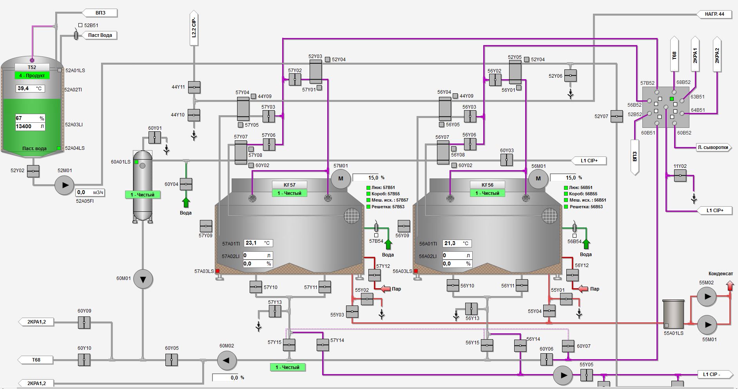738x389 pixels.
Task: Toggle the Люк: 57B51 status indicator
Action: point(368,188)
